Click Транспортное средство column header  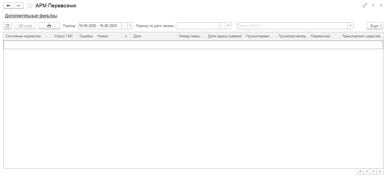(x=361, y=36)
